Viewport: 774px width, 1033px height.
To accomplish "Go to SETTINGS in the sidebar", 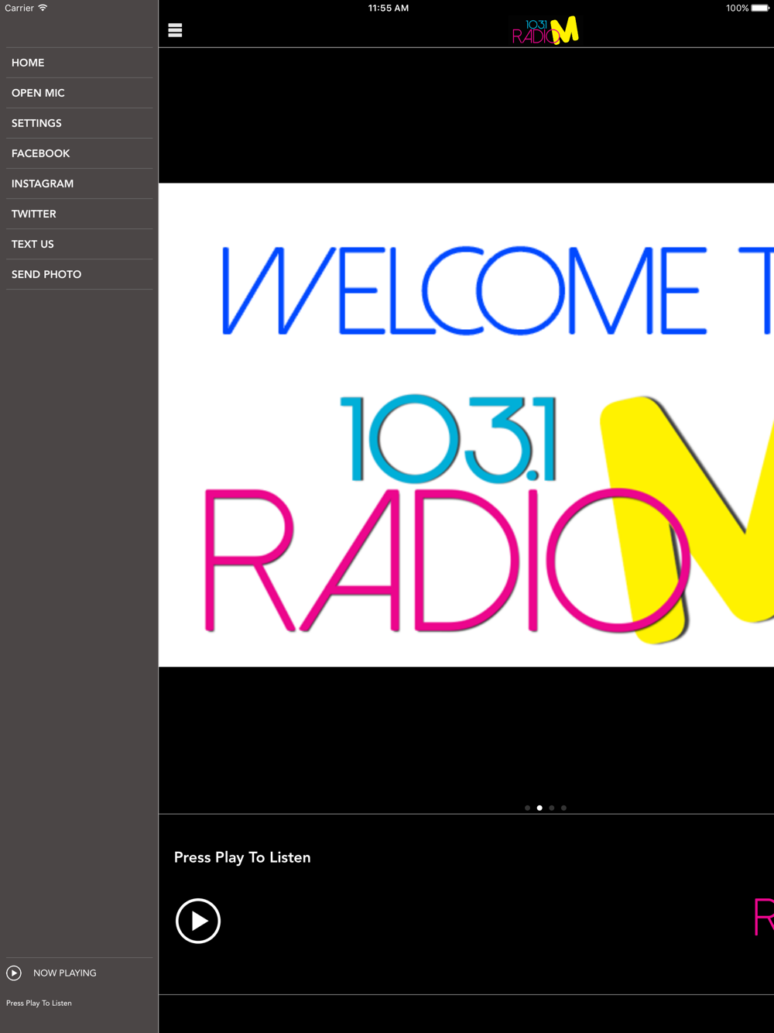I will coord(79,123).
